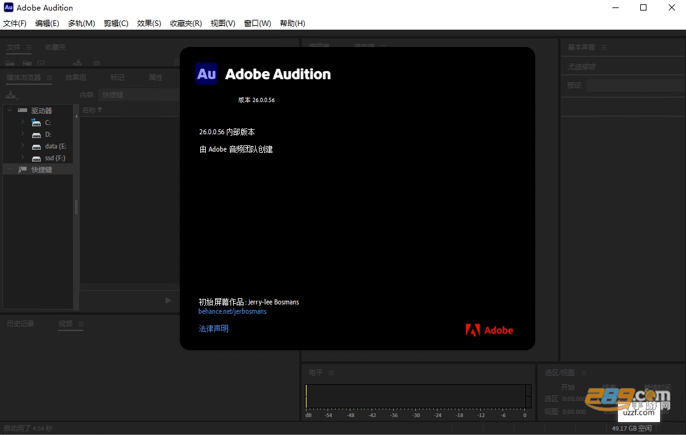Click the trash icon in 文件 panel
The image size is (686, 435).
coord(97,63)
